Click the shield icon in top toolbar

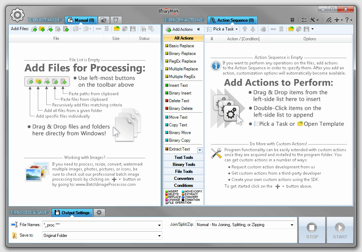pyautogui.click(x=292, y=20)
